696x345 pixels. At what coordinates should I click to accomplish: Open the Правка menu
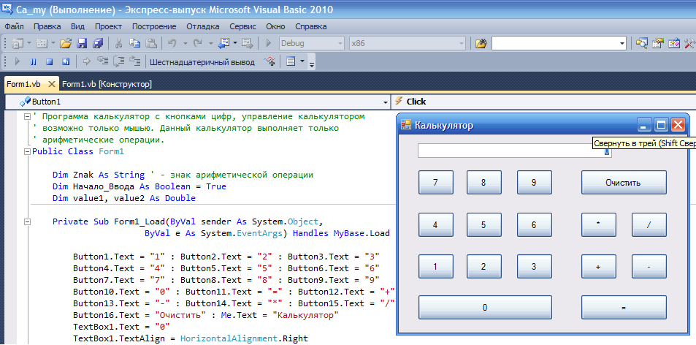(47, 26)
